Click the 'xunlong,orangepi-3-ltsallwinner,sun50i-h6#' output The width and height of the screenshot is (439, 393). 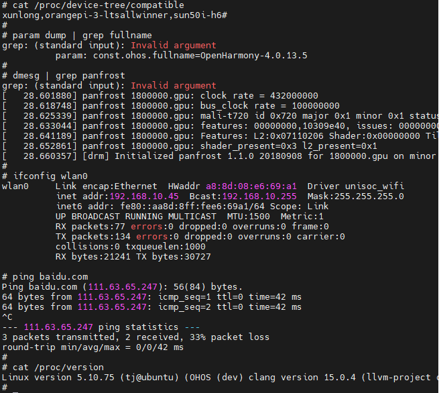114,15
